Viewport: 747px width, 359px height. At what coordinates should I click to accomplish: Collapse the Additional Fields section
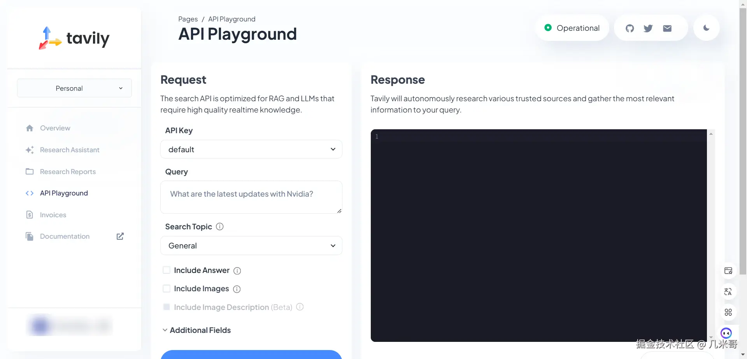pos(165,330)
